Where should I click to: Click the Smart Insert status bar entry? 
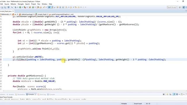pyautogui.click(x=138, y=104)
